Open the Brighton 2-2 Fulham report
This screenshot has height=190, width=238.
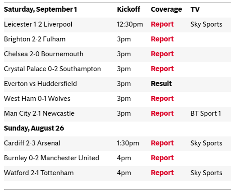162,39
